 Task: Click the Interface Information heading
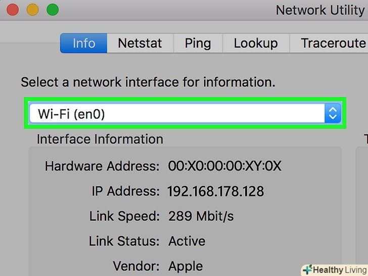point(100,139)
